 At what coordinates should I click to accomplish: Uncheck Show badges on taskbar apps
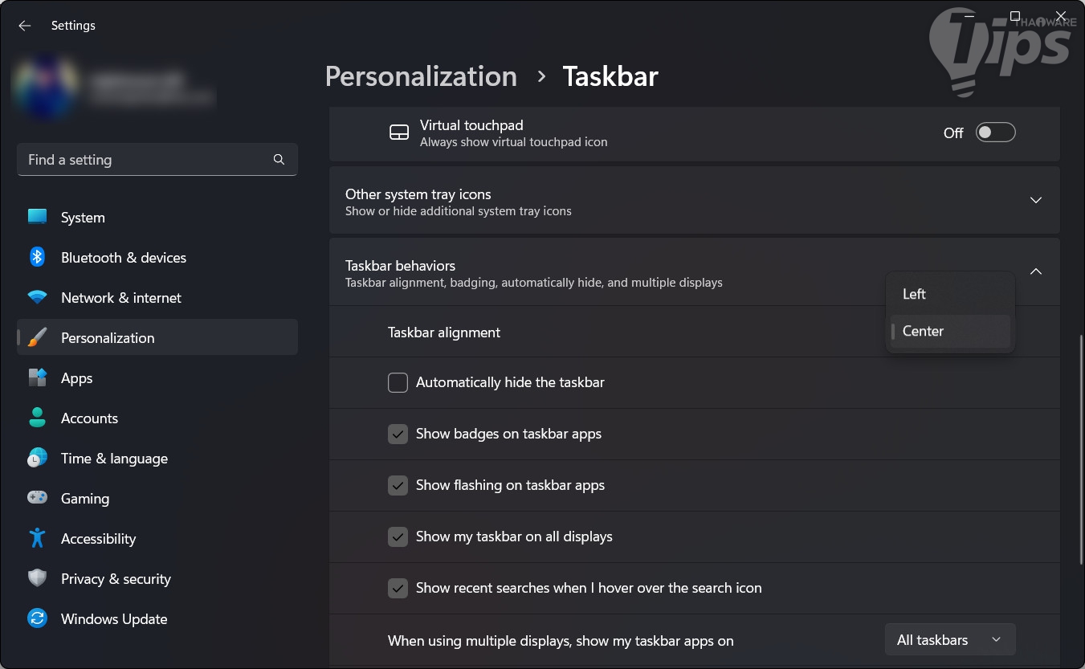(x=398, y=434)
